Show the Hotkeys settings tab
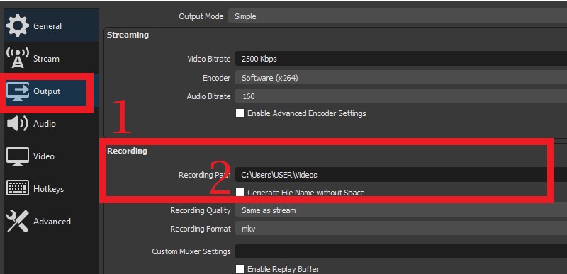This screenshot has height=274, width=567. point(51,189)
